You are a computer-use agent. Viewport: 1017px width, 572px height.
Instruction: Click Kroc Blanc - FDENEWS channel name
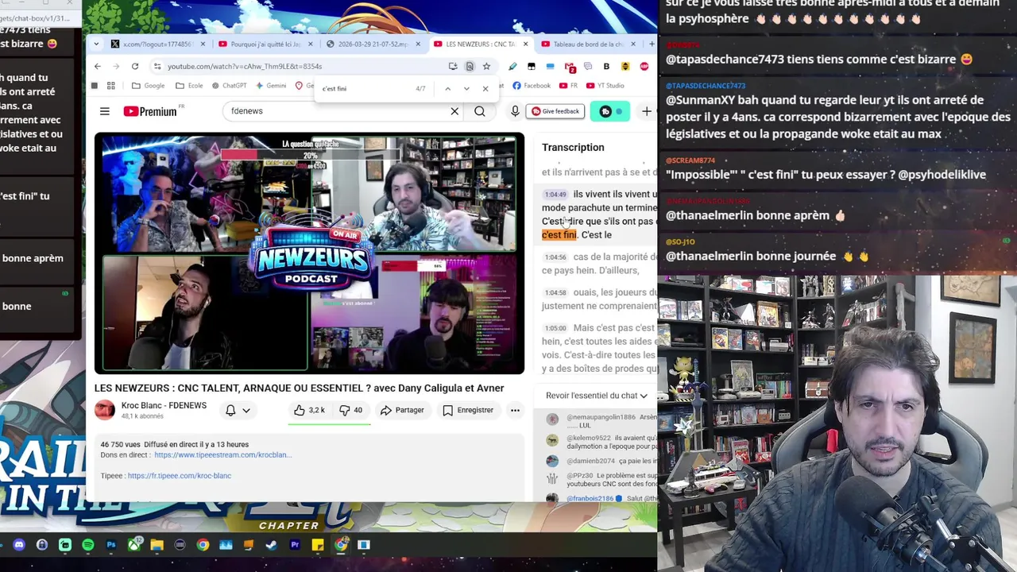(164, 405)
